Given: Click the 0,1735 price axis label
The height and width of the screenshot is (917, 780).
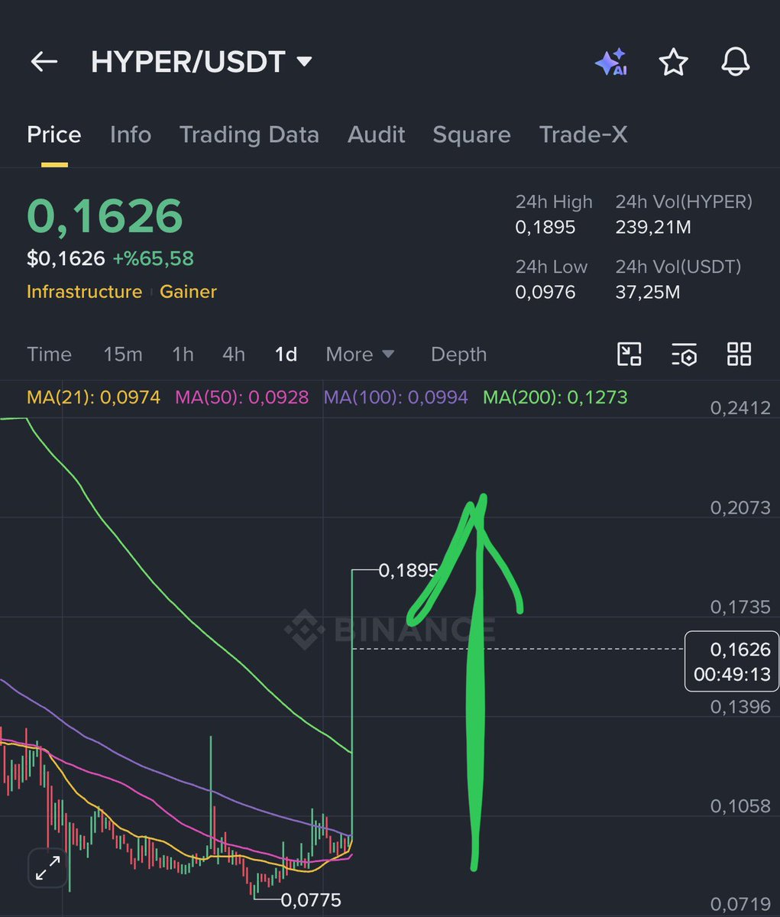Looking at the screenshot, I should 740,607.
